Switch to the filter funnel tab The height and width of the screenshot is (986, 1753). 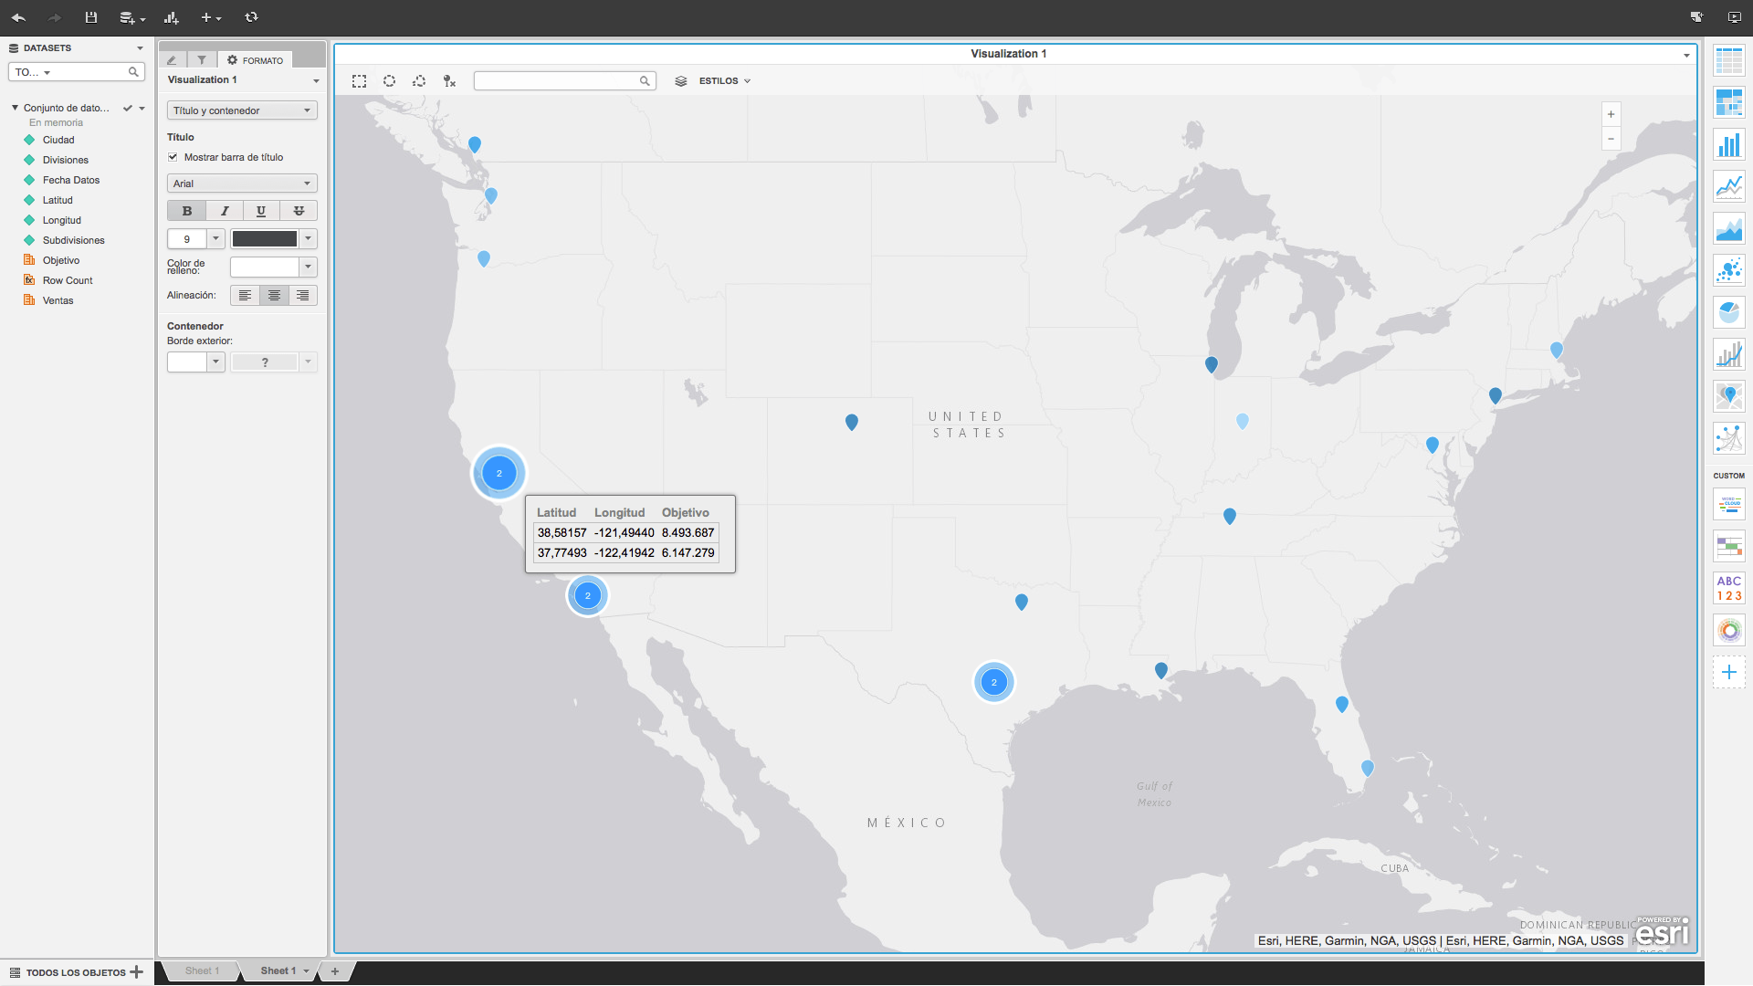[202, 60]
